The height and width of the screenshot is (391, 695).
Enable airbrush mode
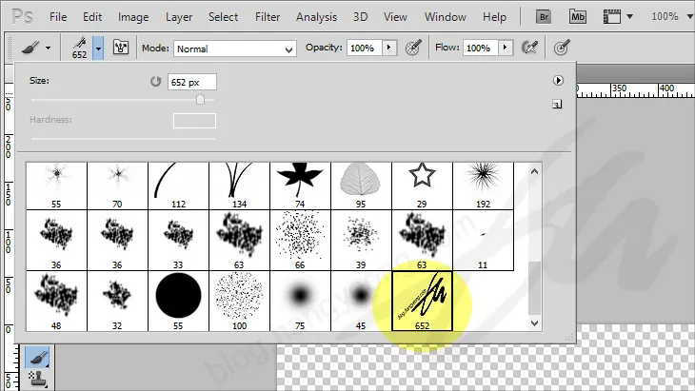532,48
